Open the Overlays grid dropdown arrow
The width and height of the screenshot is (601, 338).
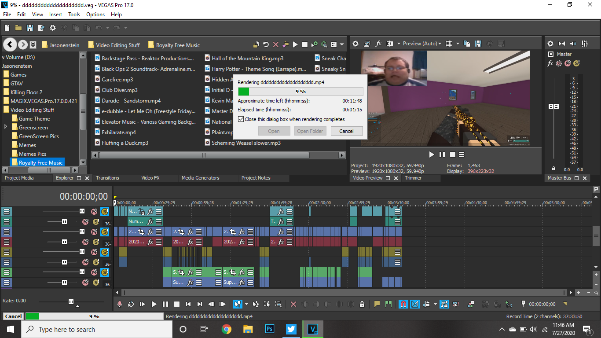[458, 44]
